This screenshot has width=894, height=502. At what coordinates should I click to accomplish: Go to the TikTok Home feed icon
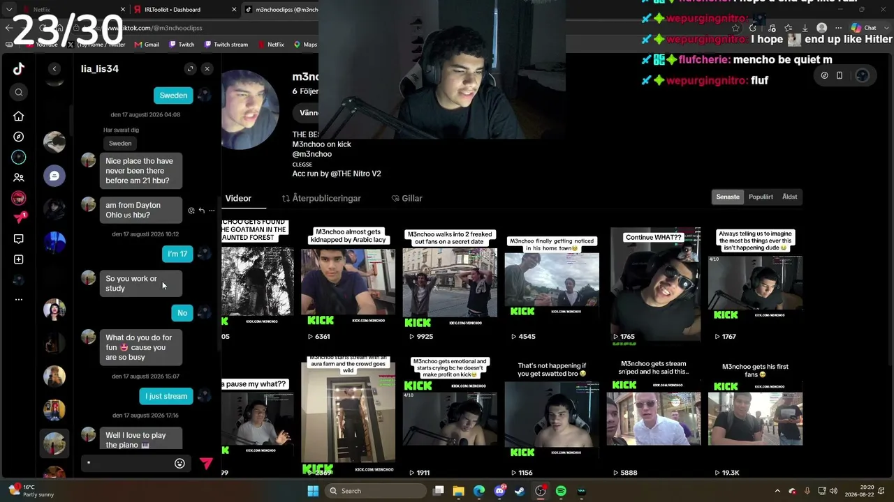[x=19, y=116]
